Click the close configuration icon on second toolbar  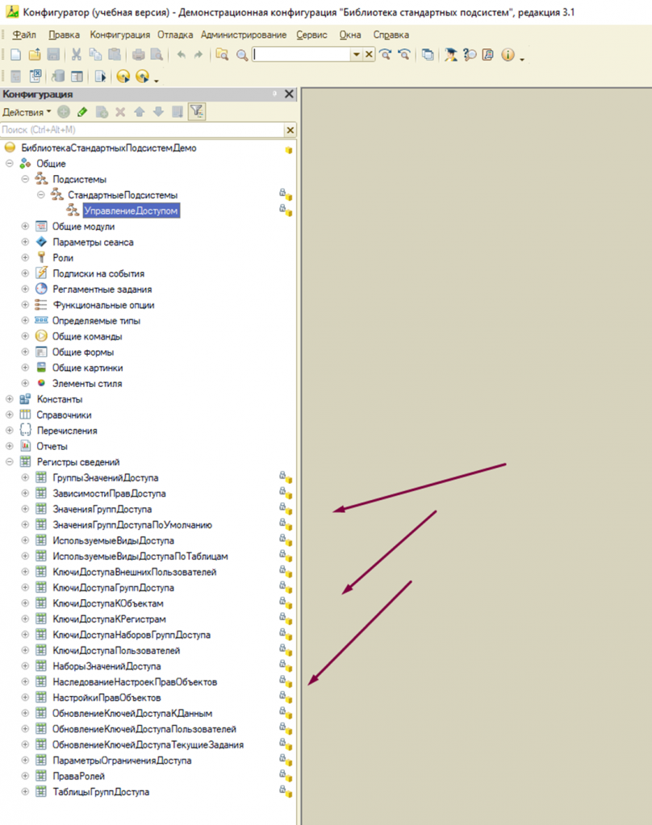coord(36,77)
